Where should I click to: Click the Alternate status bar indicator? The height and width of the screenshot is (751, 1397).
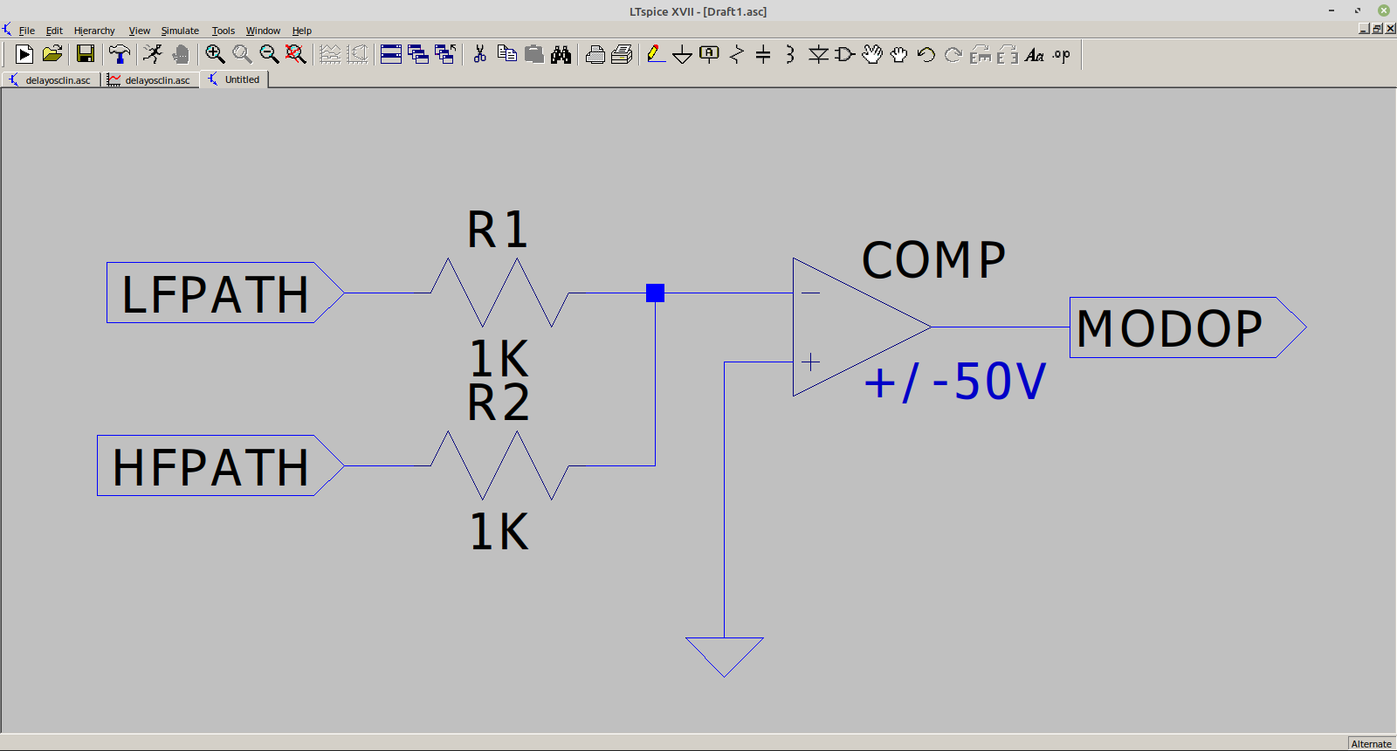tap(1371, 744)
